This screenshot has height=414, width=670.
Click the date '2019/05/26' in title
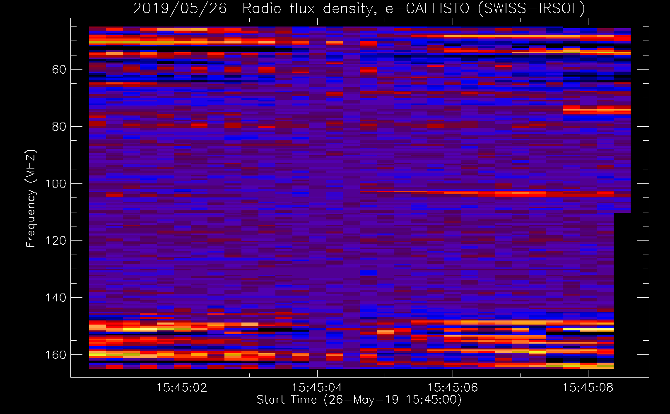[x=180, y=8]
